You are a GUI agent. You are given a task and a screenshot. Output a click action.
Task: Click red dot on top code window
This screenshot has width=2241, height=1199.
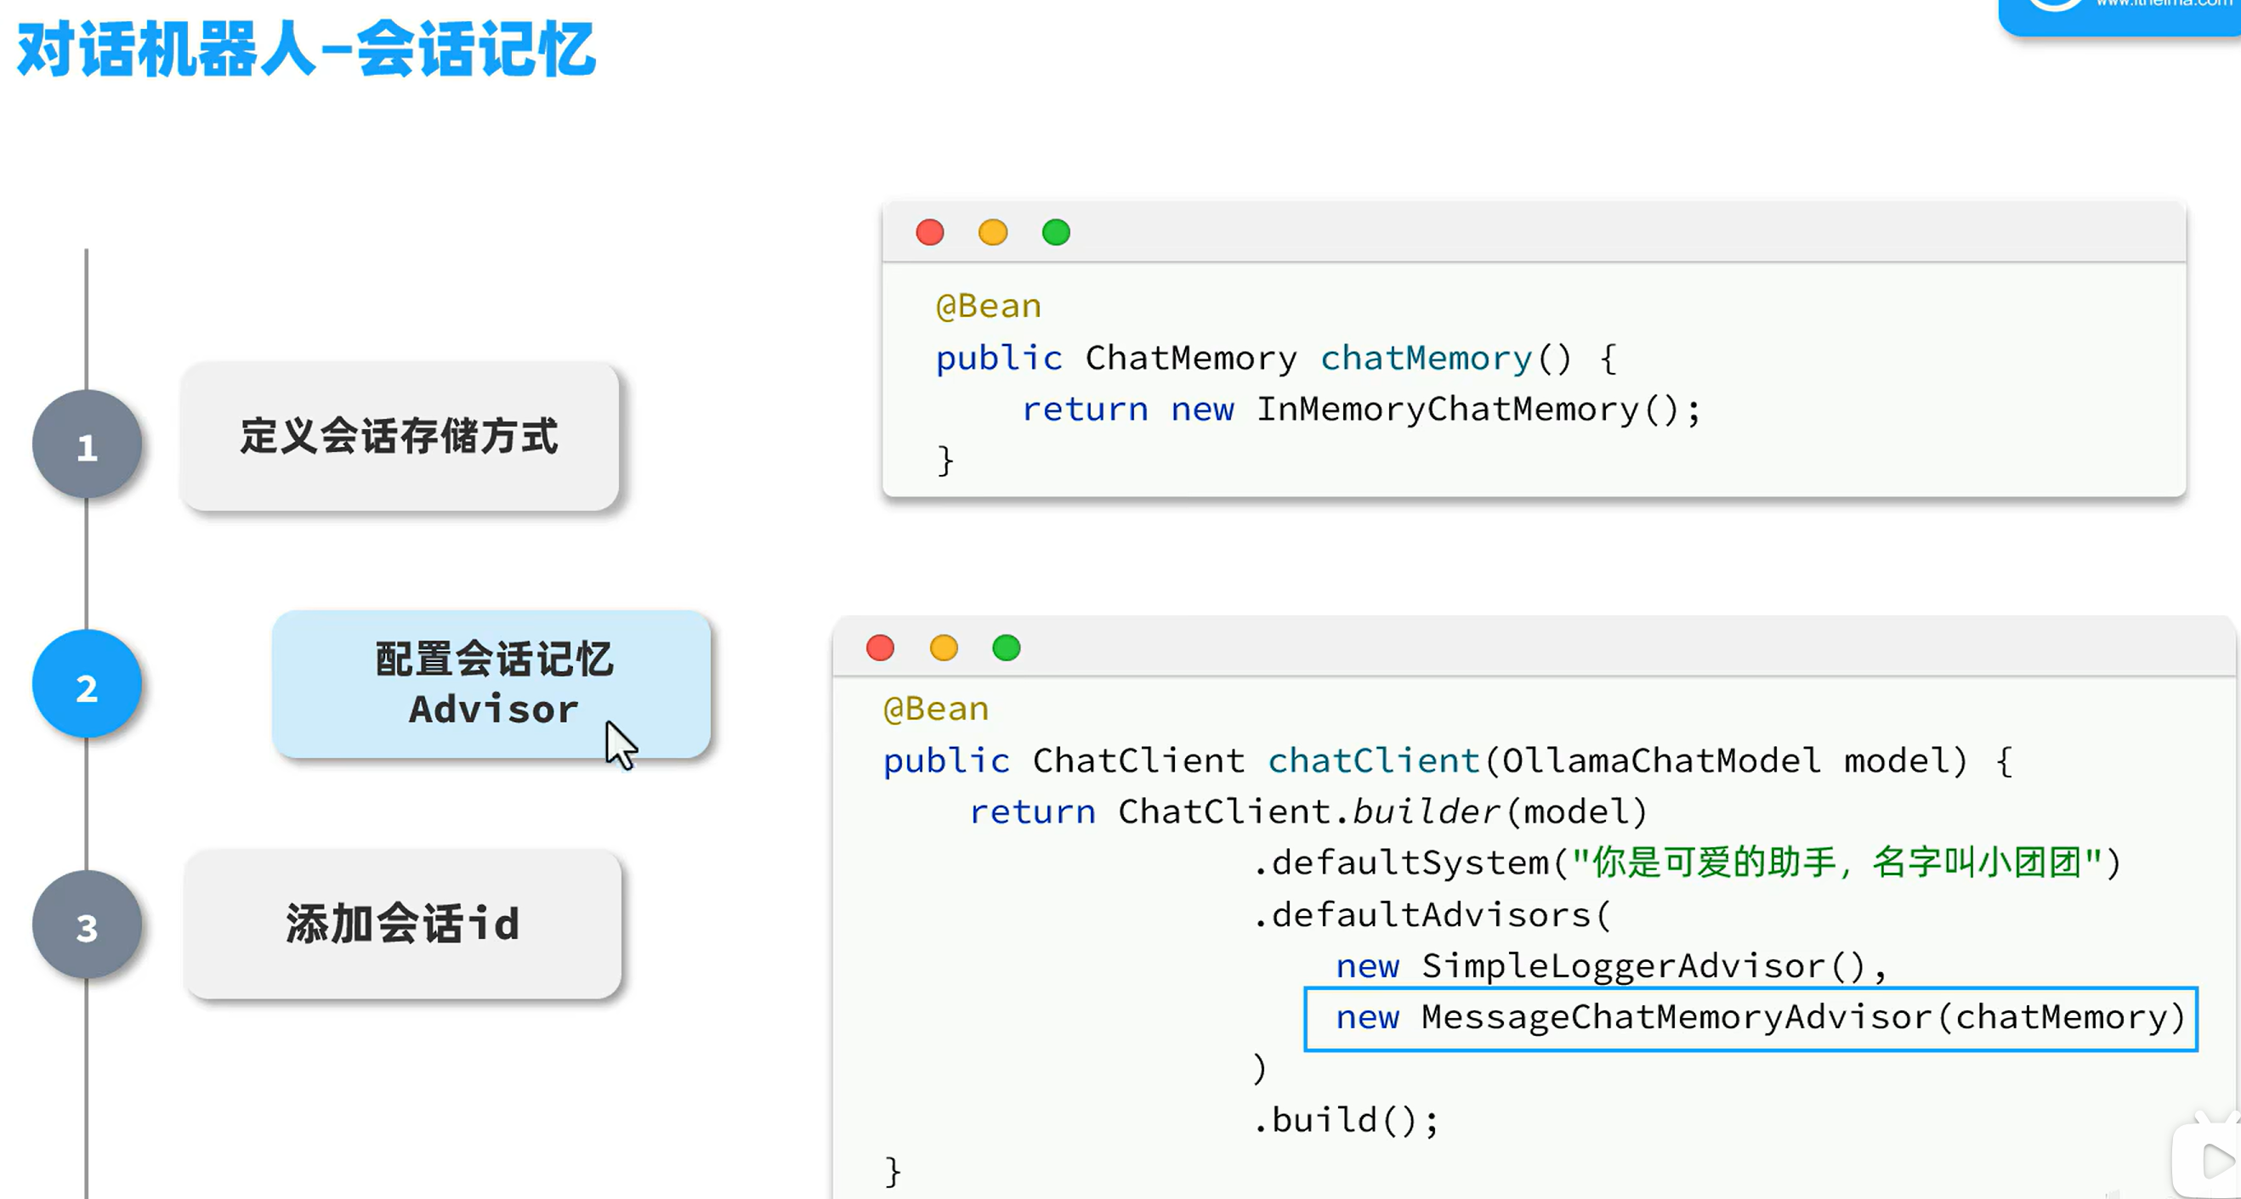930,232
